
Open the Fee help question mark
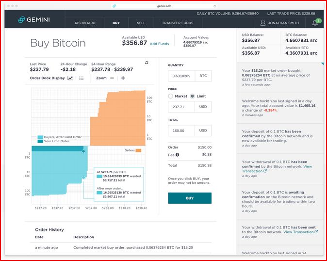(x=177, y=155)
